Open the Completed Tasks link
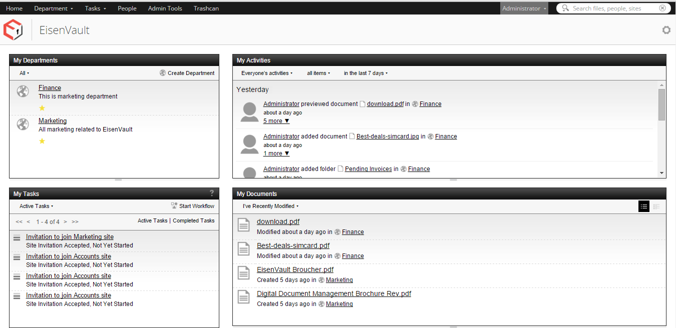The width and height of the screenshot is (676, 328). pos(193,220)
